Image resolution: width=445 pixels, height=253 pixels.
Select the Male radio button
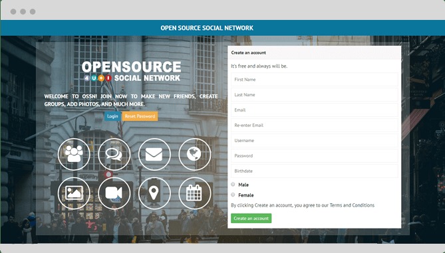click(x=233, y=185)
